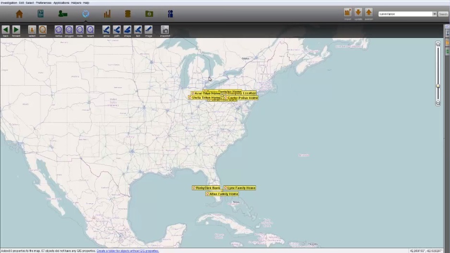450x253 pixels.
Task: Zoom out with the map minus button
Action: pos(438,103)
